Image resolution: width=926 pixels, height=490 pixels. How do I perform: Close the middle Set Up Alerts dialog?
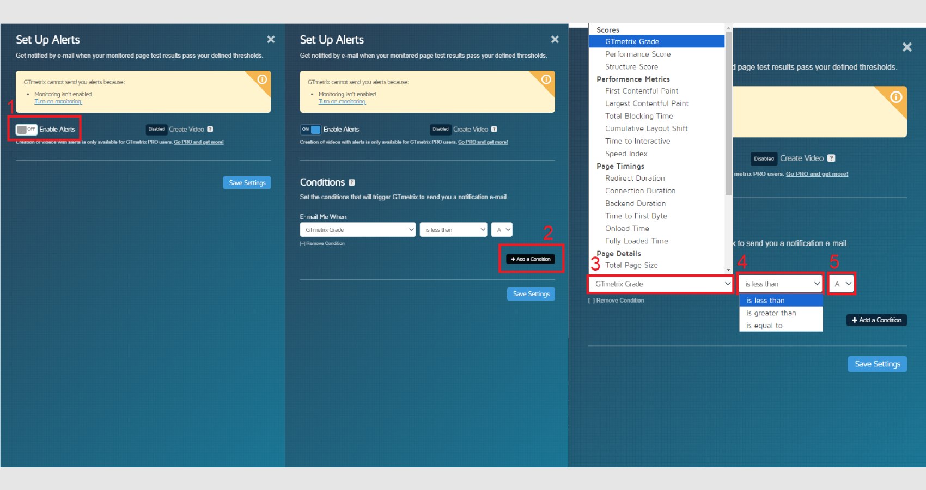coord(555,39)
